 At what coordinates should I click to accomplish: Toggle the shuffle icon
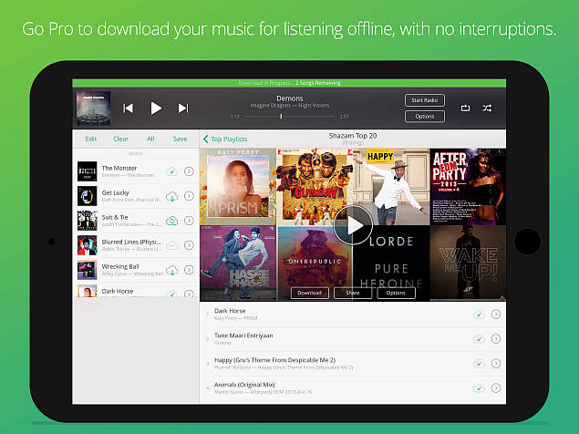point(487,108)
